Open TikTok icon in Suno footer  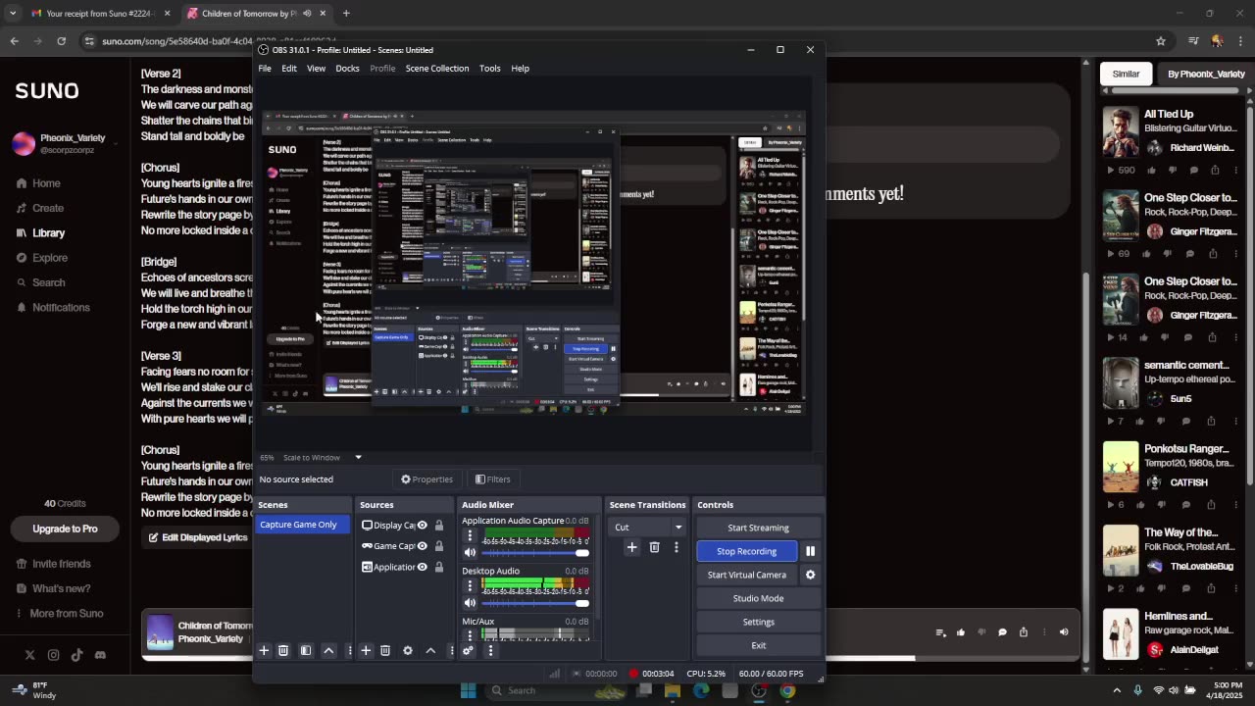point(76,655)
